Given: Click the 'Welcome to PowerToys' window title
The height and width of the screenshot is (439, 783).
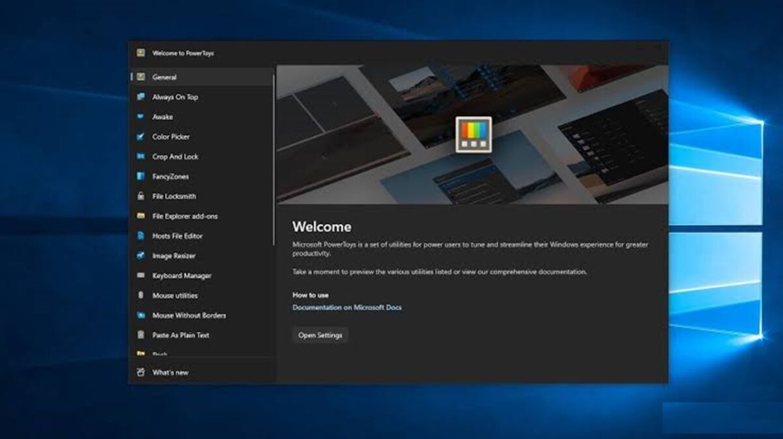Looking at the screenshot, I should [183, 53].
